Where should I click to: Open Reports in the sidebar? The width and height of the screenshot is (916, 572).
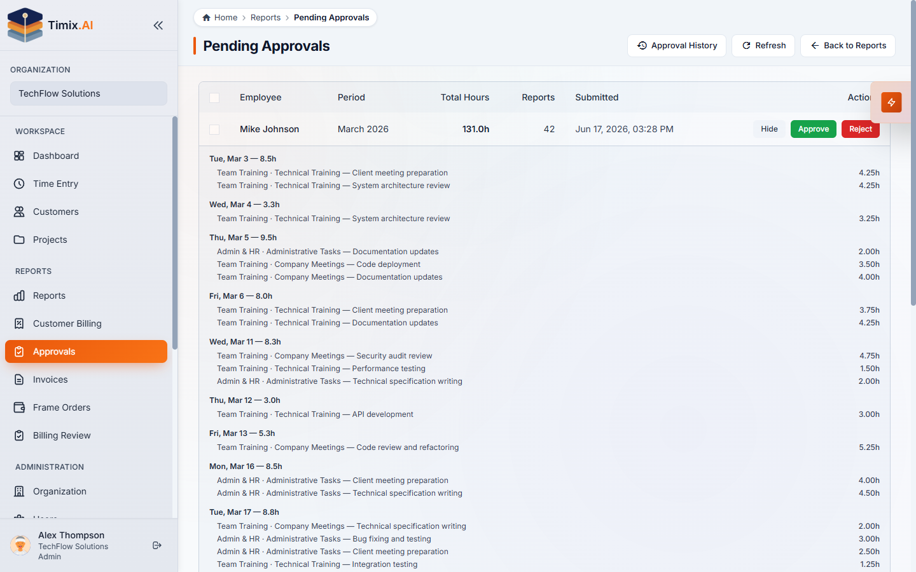point(86,296)
